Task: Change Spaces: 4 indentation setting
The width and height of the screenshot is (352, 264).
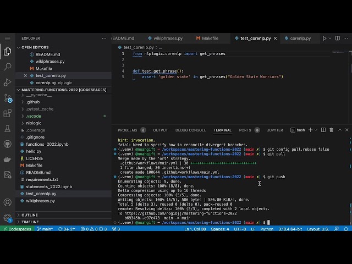Action: click(x=220, y=229)
